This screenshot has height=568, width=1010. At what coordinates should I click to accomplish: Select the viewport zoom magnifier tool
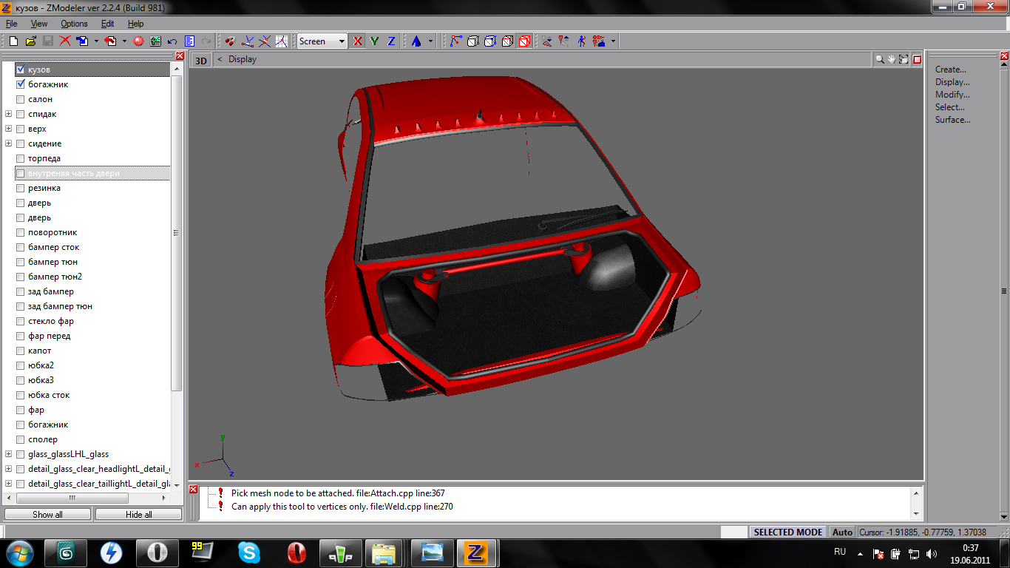pyautogui.click(x=880, y=59)
